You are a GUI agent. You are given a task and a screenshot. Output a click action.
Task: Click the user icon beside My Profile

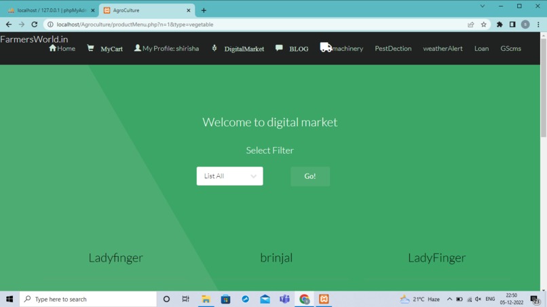pyautogui.click(x=138, y=47)
